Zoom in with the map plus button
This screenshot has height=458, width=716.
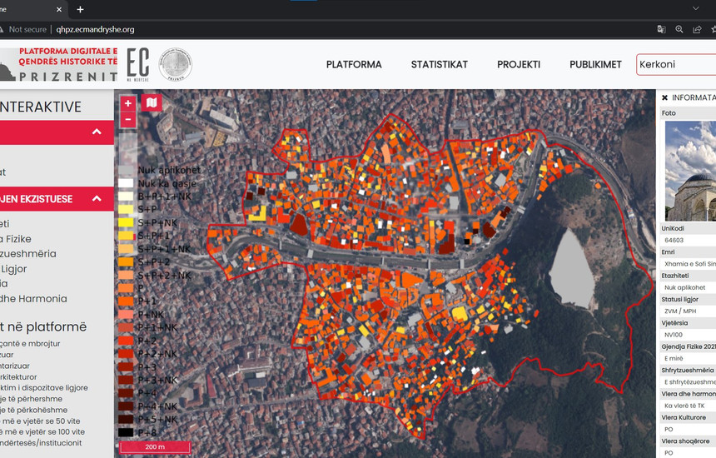[x=127, y=103]
